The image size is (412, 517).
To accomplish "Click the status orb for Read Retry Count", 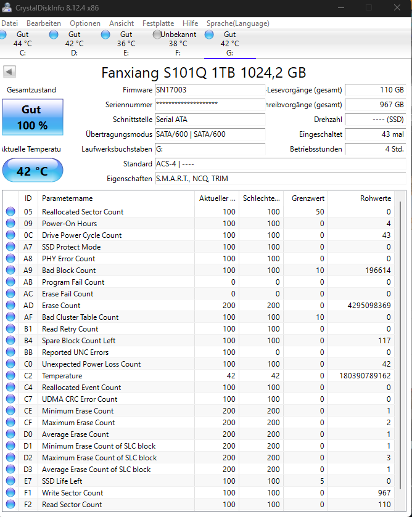I will click(x=10, y=328).
